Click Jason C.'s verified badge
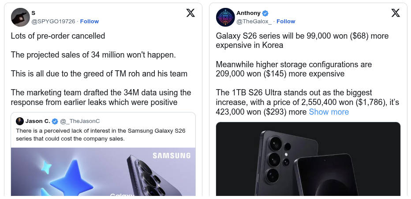 coord(55,121)
